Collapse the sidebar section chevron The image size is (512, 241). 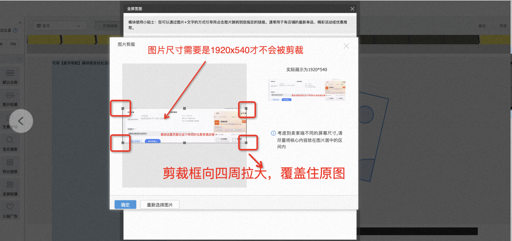(x=20, y=59)
